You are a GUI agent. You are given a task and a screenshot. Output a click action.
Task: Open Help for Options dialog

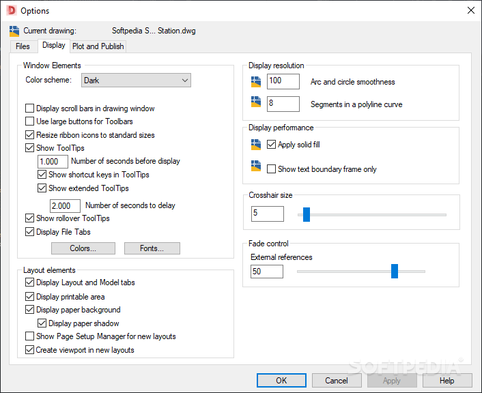pos(447,381)
